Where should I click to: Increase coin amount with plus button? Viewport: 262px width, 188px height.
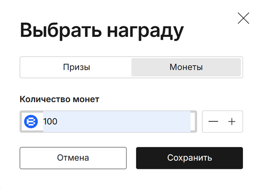(x=232, y=122)
